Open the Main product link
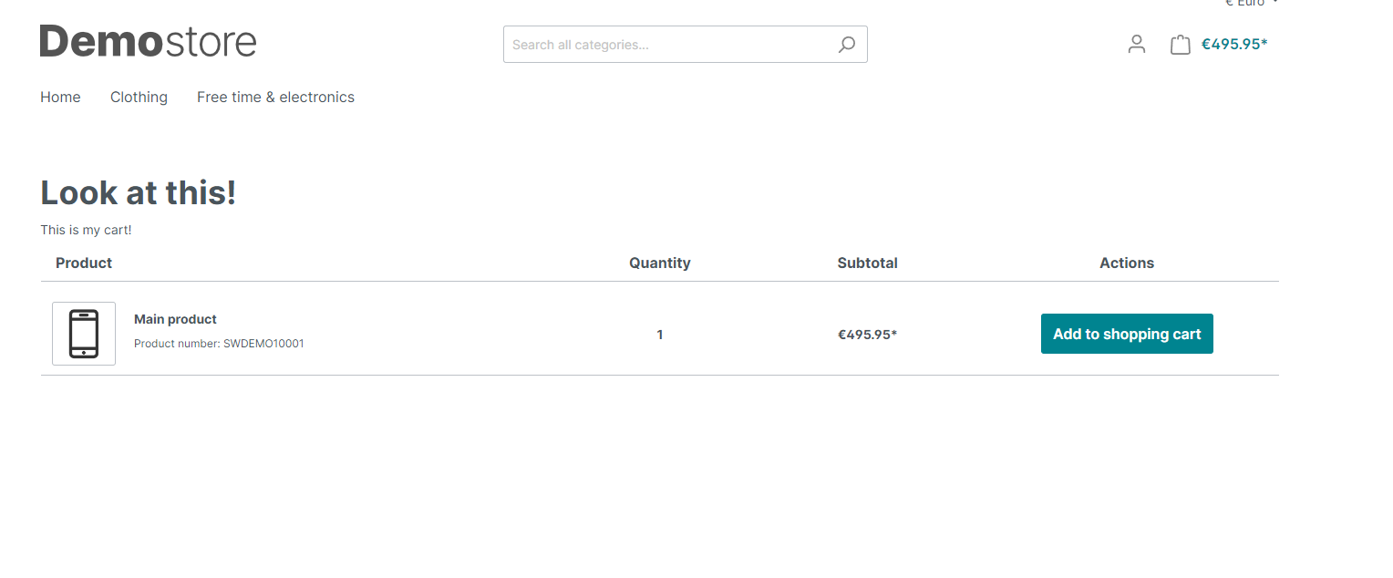Viewport: 1393px width, 578px height. point(175,319)
